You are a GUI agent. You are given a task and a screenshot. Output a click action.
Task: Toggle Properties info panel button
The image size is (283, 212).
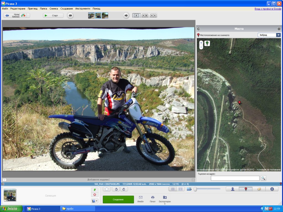pyautogui.click(x=272, y=189)
